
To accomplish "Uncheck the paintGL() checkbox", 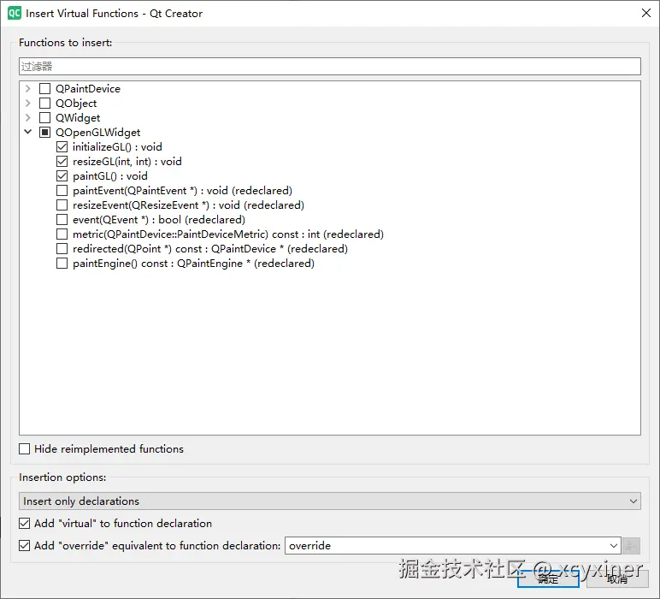I will point(62,176).
